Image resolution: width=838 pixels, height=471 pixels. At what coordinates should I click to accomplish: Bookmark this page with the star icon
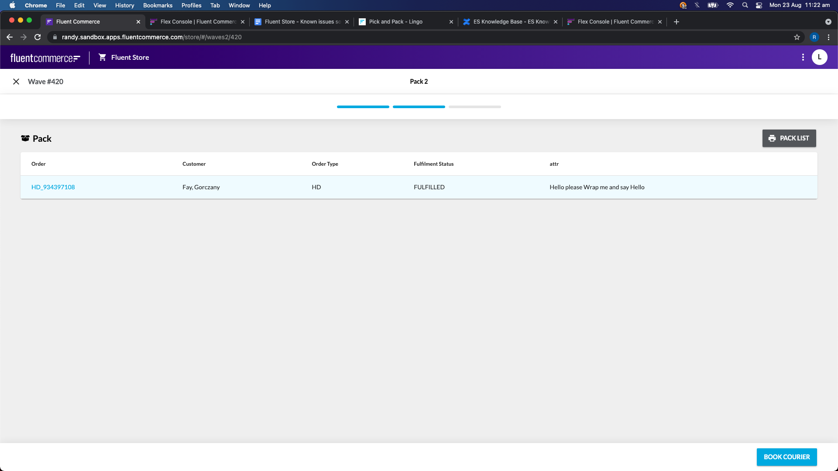coord(797,37)
